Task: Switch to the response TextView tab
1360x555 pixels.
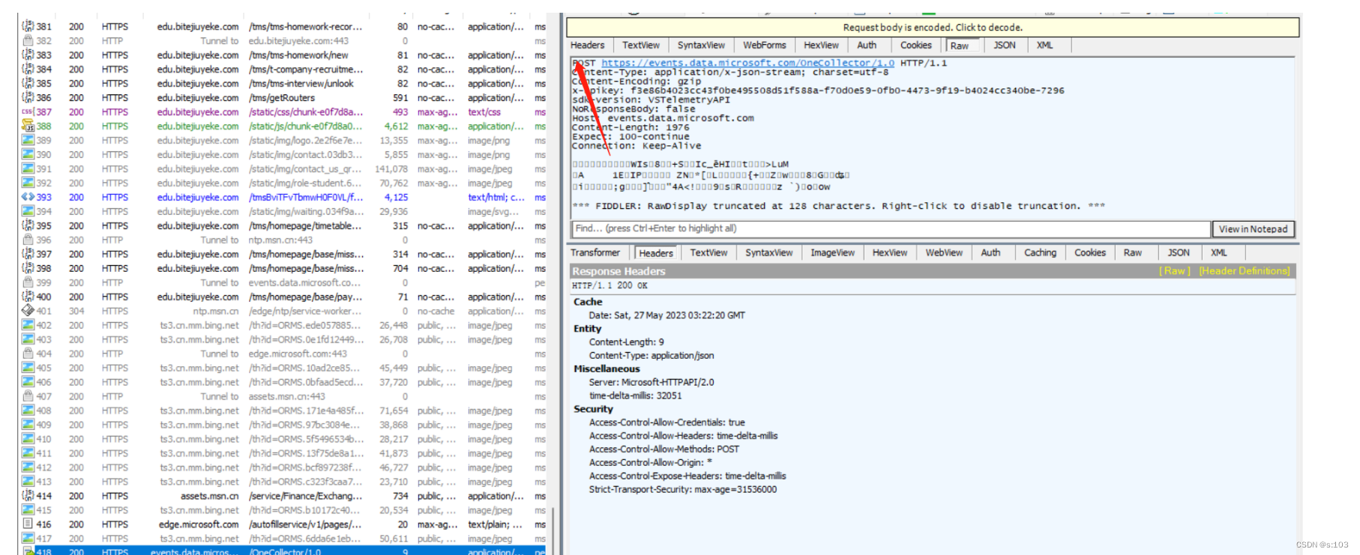Action: [708, 253]
